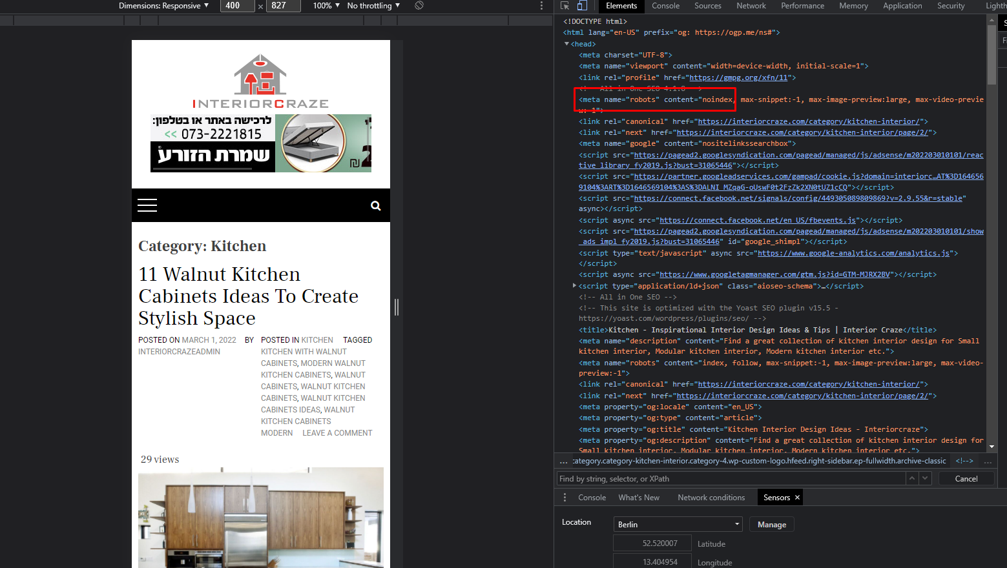The image size is (1007, 568).
Task: Click the KITCHEN category link
Action: [317, 340]
